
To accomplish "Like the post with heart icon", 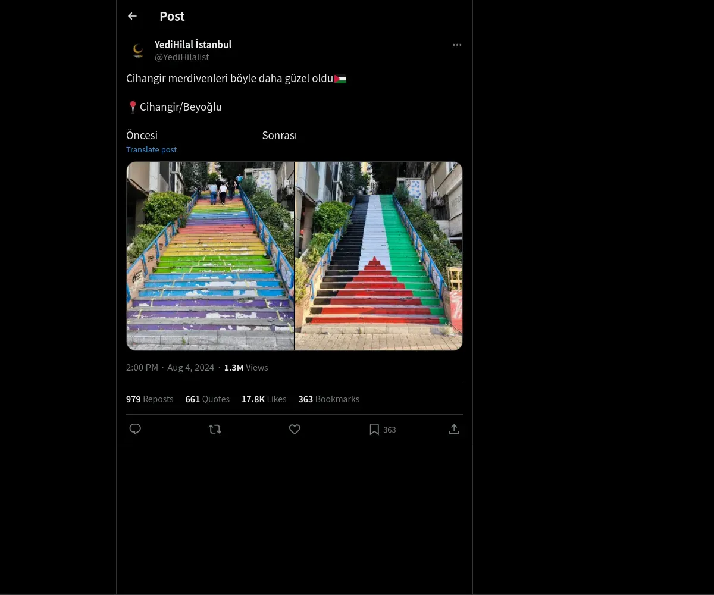I will (x=295, y=429).
